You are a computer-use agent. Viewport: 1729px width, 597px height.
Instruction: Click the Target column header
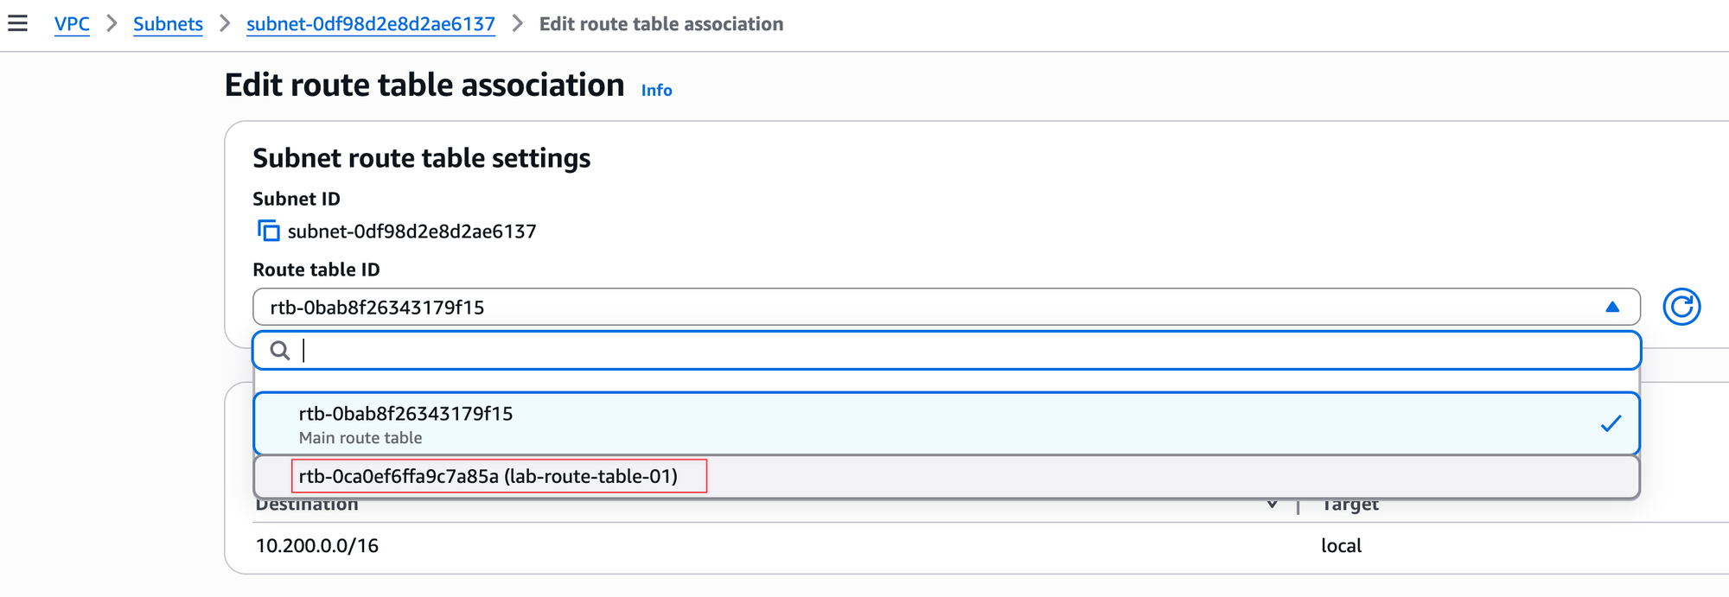pyautogui.click(x=1349, y=506)
